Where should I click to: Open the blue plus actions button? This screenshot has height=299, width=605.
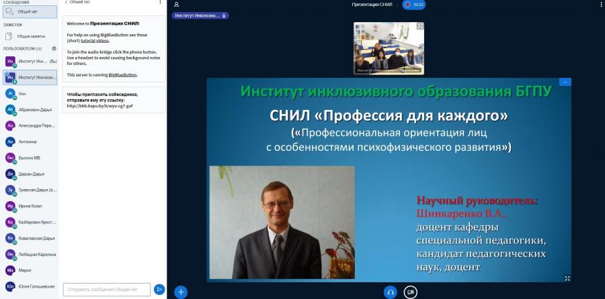[x=181, y=292]
